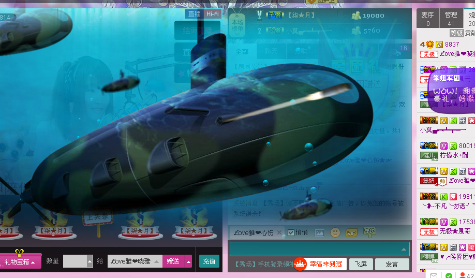Click the red 无极 tag before Love雅❤晓雅
Image resolution: width=475 pixels, height=278 pixels.
click(428, 54)
